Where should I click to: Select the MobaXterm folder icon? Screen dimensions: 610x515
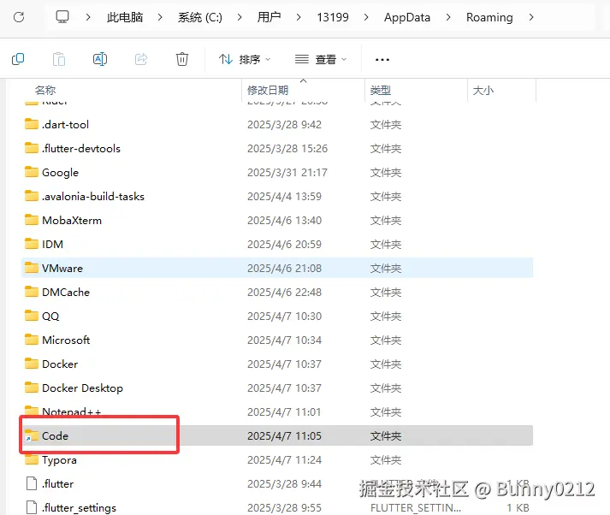pos(32,220)
